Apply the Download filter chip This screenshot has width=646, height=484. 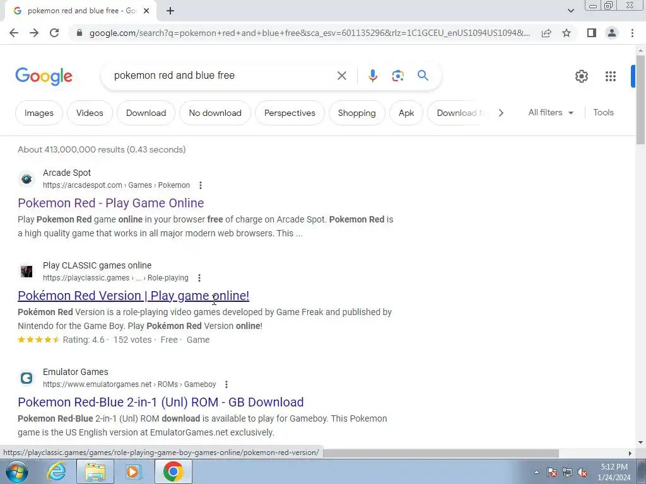coord(146,113)
